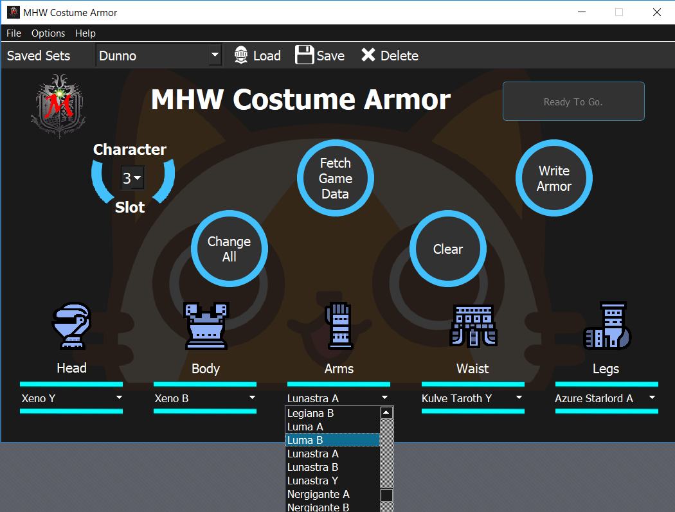Open the Help menu

[85, 33]
